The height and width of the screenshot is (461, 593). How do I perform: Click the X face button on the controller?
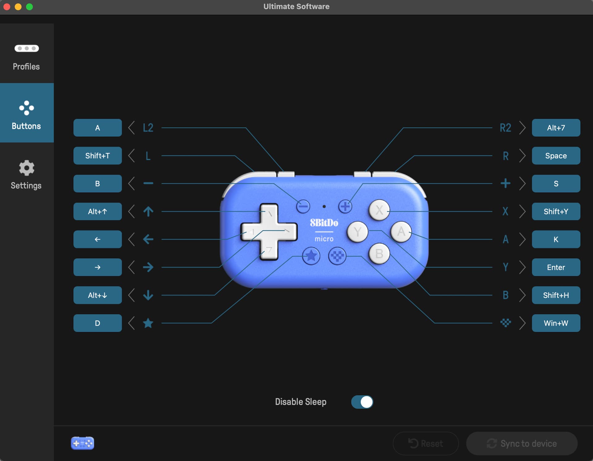click(x=379, y=210)
